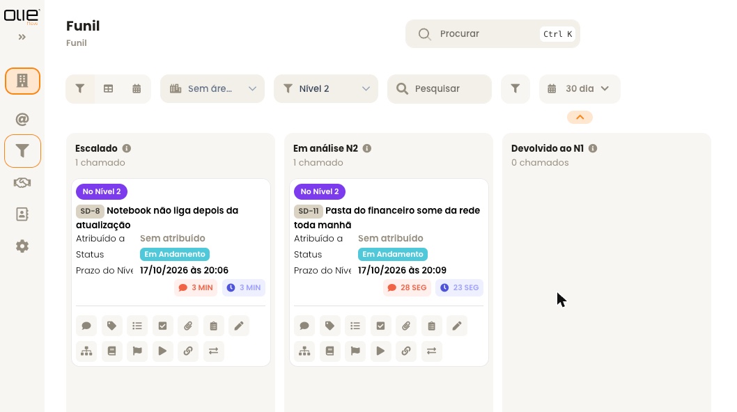Click play icon on SD-8 card
This screenshot has width=737, height=412.
coord(162,351)
